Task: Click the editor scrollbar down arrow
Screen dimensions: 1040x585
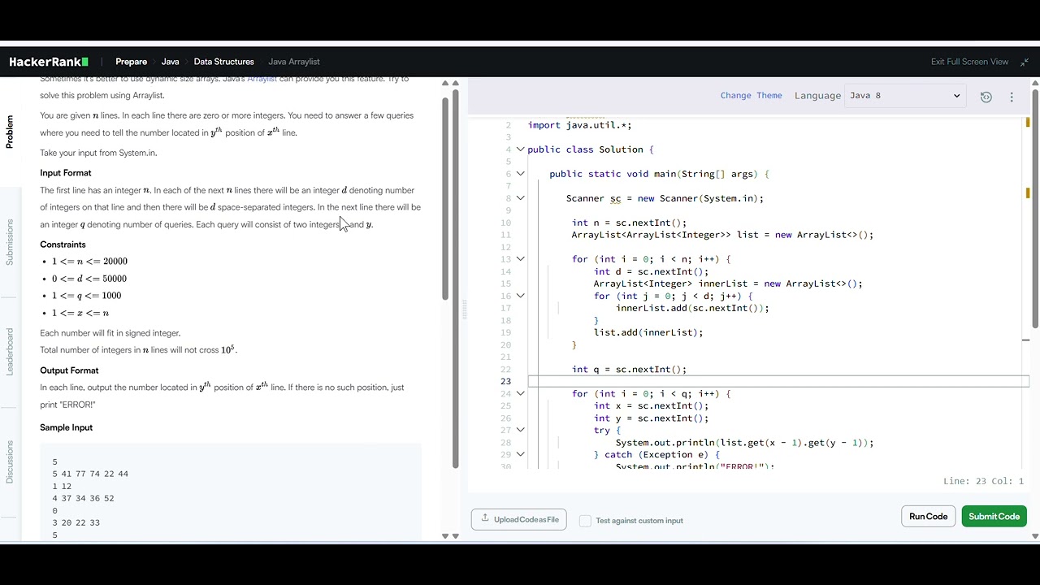Action: 1034,536
